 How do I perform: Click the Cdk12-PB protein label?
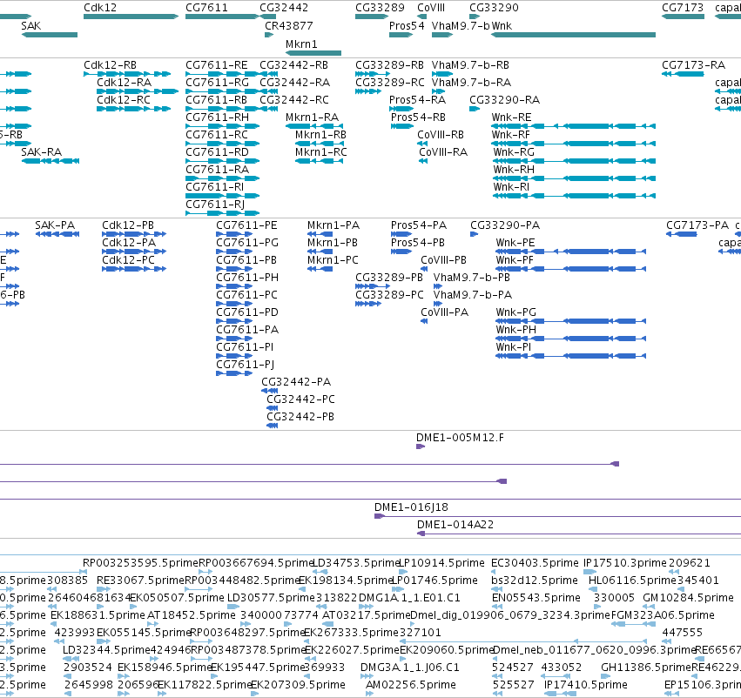[x=128, y=225]
